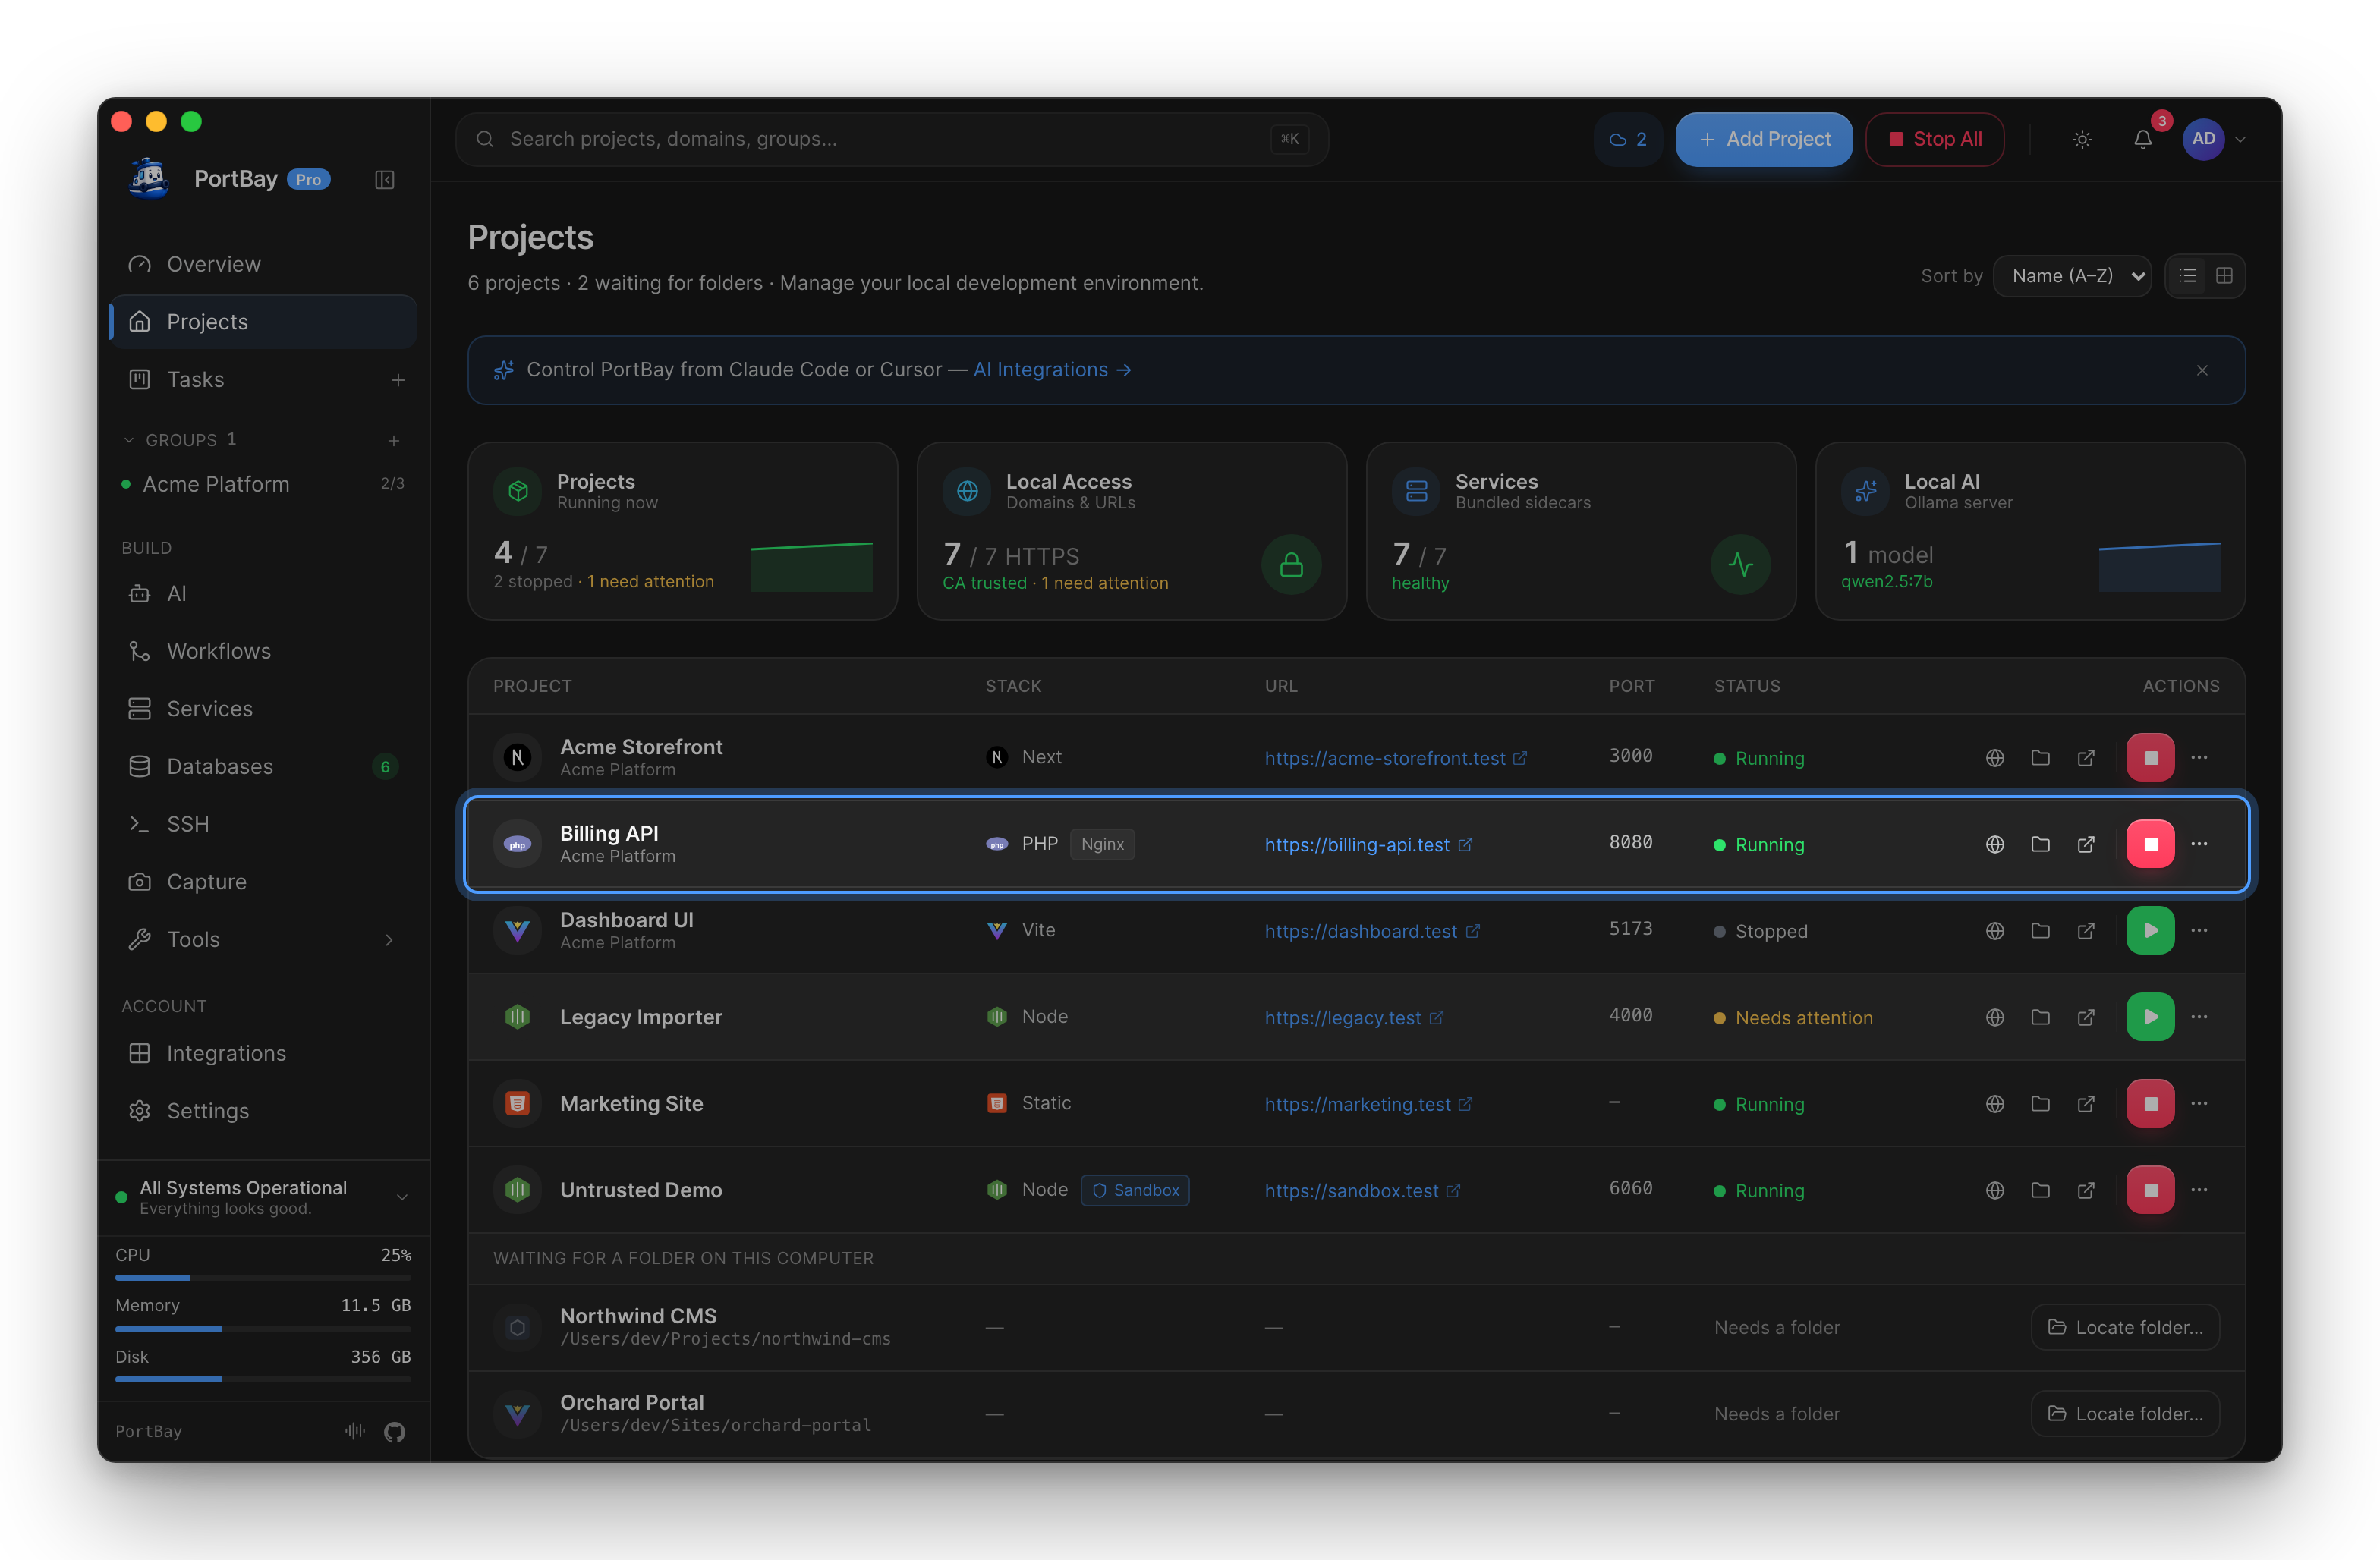Open the Local Access summary card

(x=1132, y=531)
